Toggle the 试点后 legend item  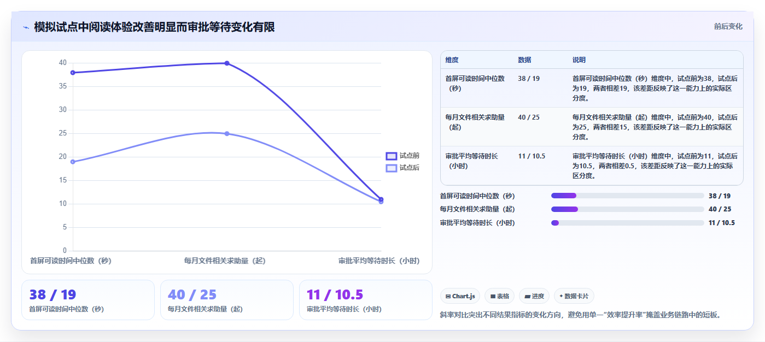click(402, 168)
